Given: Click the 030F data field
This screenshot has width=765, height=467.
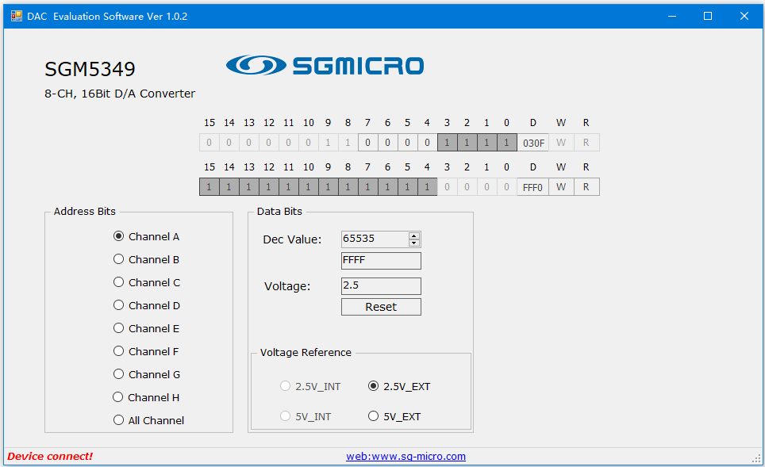Looking at the screenshot, I should point(532,143).
